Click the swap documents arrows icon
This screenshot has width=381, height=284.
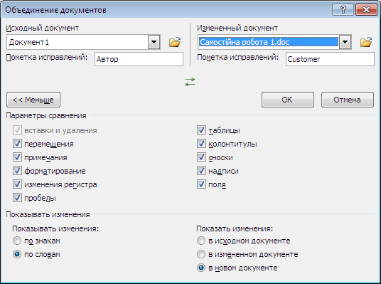[190, 82]
